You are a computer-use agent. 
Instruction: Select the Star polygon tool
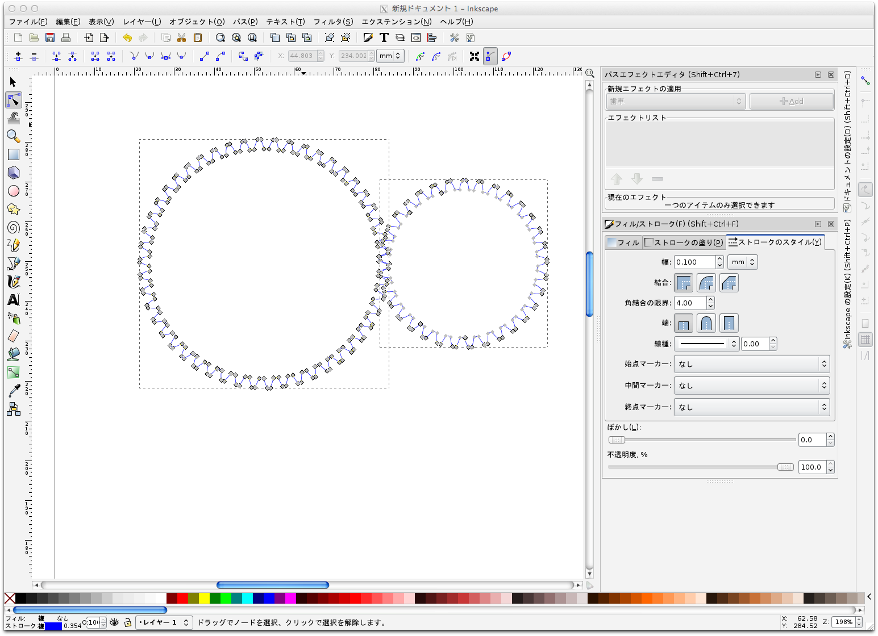[14, 209]
